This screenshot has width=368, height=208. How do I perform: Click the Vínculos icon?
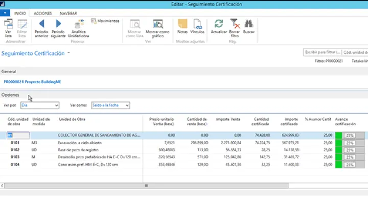tap(197, 24)
